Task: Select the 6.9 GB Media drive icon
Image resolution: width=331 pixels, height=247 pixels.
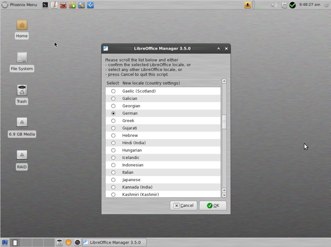Action: point(22,127)
